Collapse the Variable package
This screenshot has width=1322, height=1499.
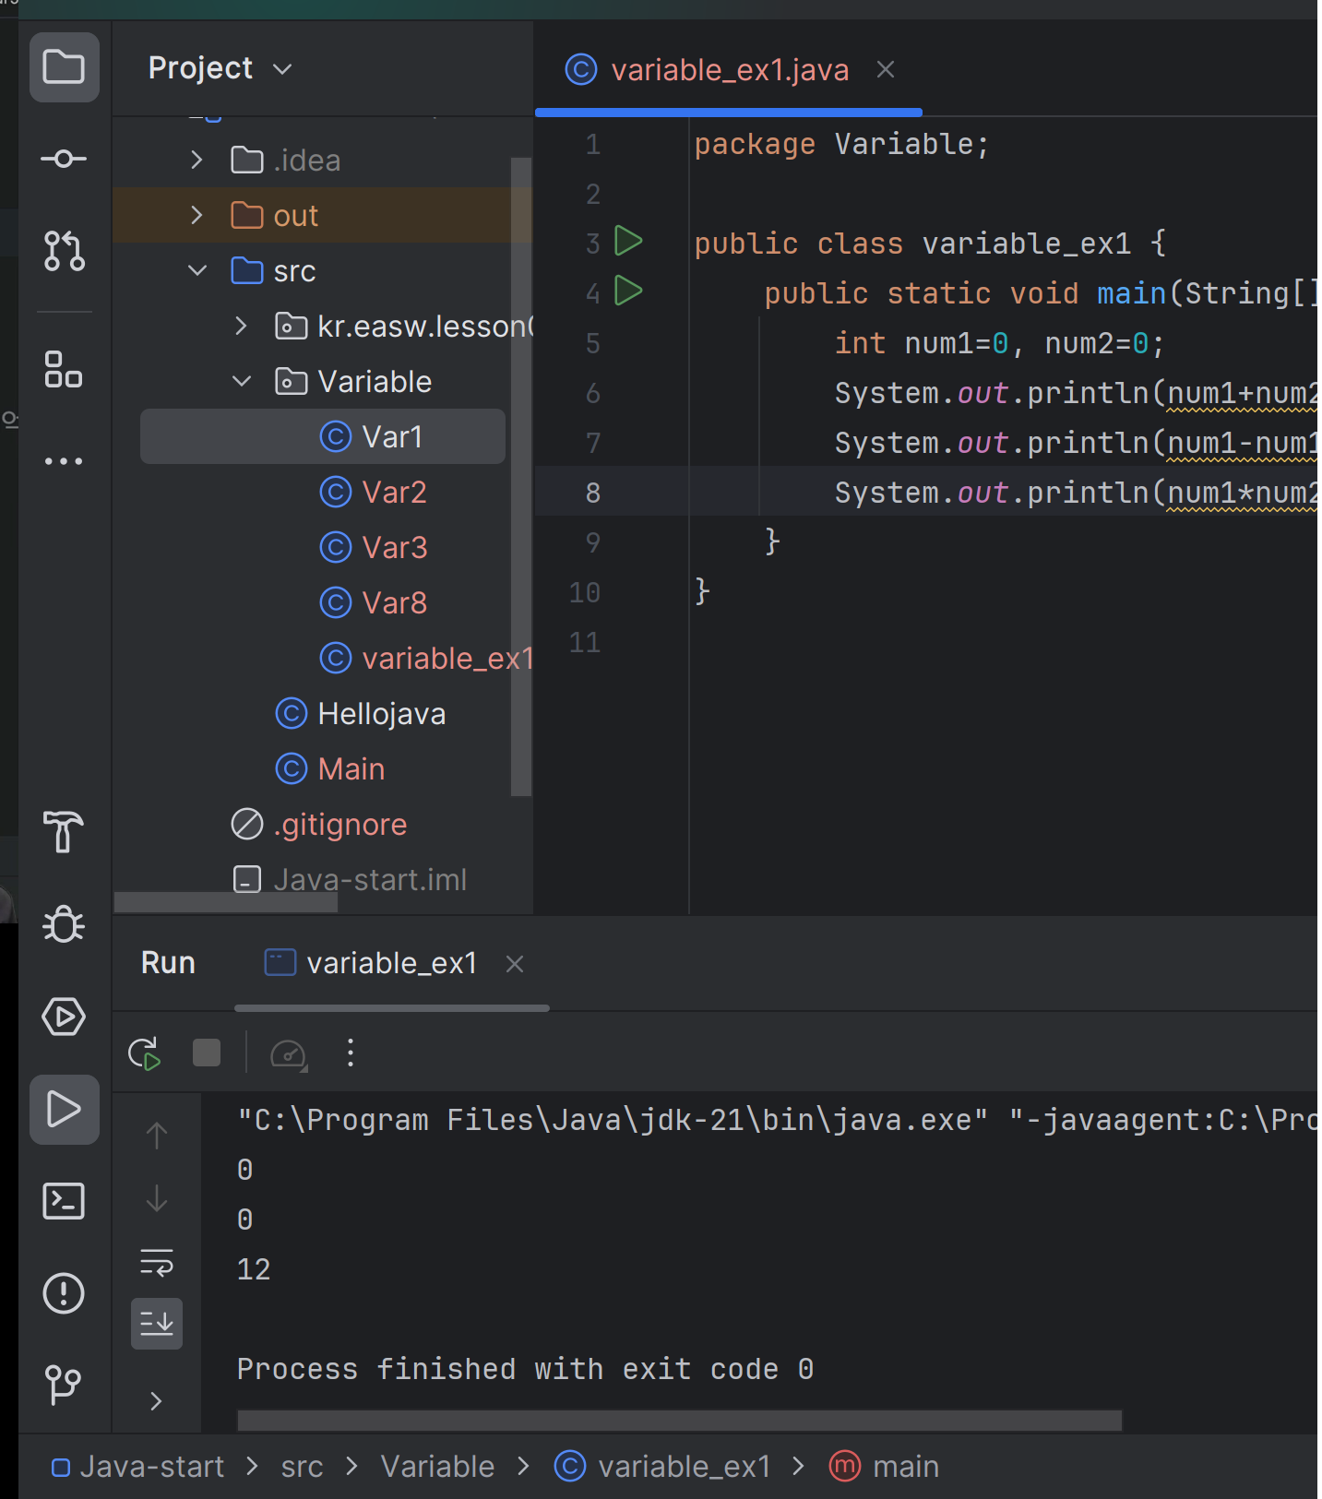[x=242, y=381]
